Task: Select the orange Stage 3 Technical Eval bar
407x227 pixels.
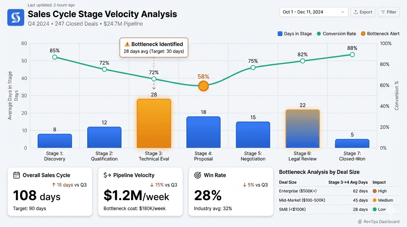Action: (154, 123)
